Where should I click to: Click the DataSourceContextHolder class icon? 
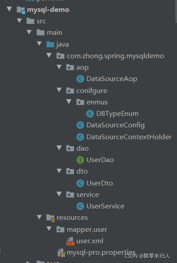[x=80, y=137]
